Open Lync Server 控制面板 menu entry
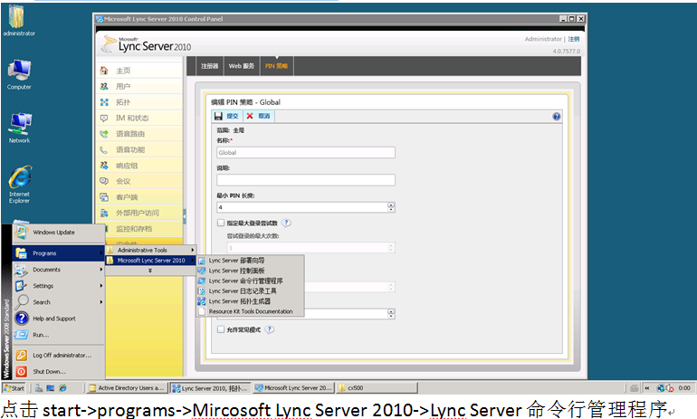Image resolution: width=697 pixels, height=419 pixels. 251,271
